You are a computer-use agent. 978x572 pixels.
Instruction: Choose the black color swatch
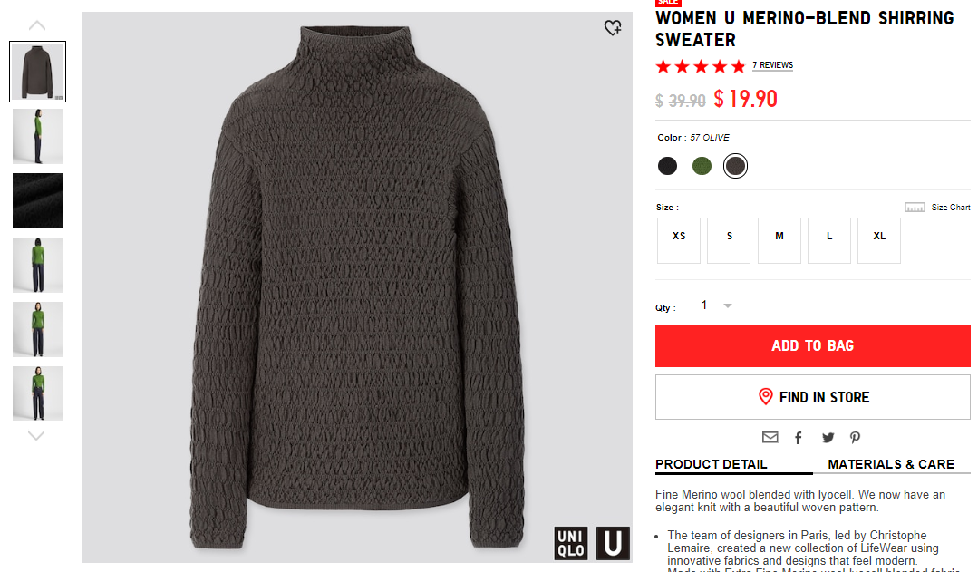tap(667, 166)
